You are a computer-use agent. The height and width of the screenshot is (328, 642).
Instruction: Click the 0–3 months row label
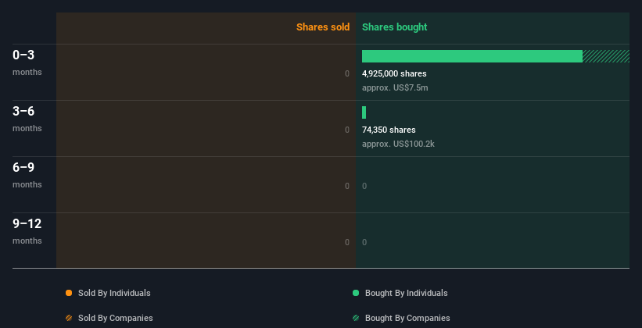[27, 62]
